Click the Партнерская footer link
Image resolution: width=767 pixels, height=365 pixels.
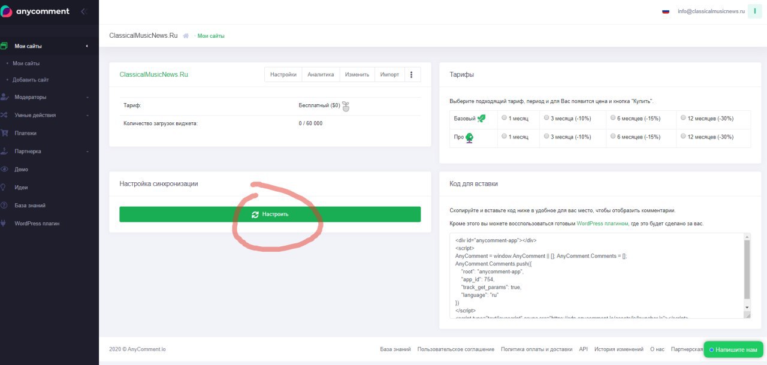tap(687, 349)
